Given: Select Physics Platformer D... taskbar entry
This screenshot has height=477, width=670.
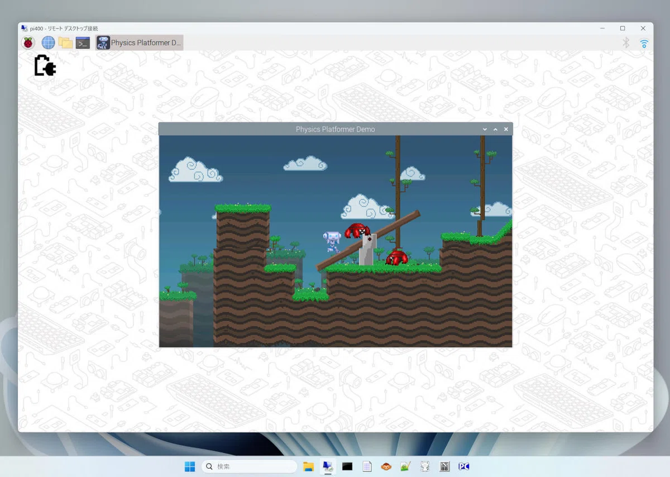Looking at the screenshot, I should coord(139,42).
